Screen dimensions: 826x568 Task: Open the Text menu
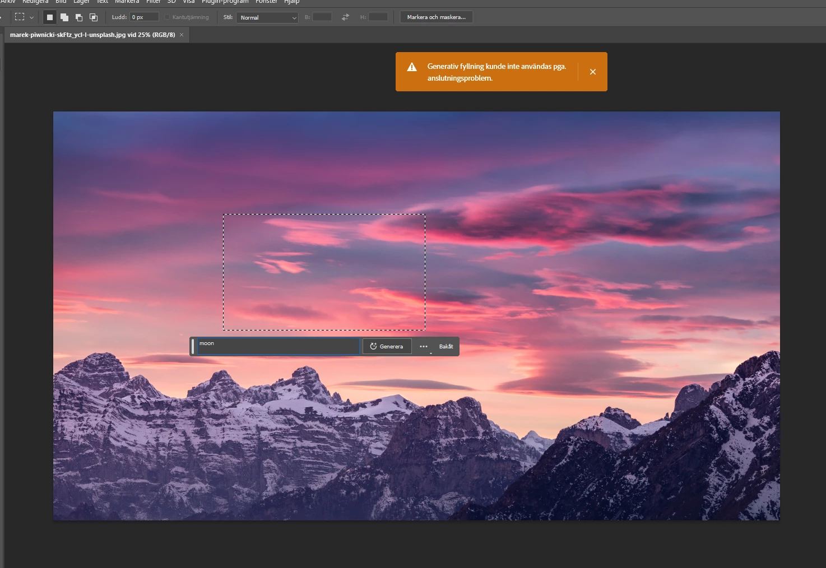[x=102, y=2]
